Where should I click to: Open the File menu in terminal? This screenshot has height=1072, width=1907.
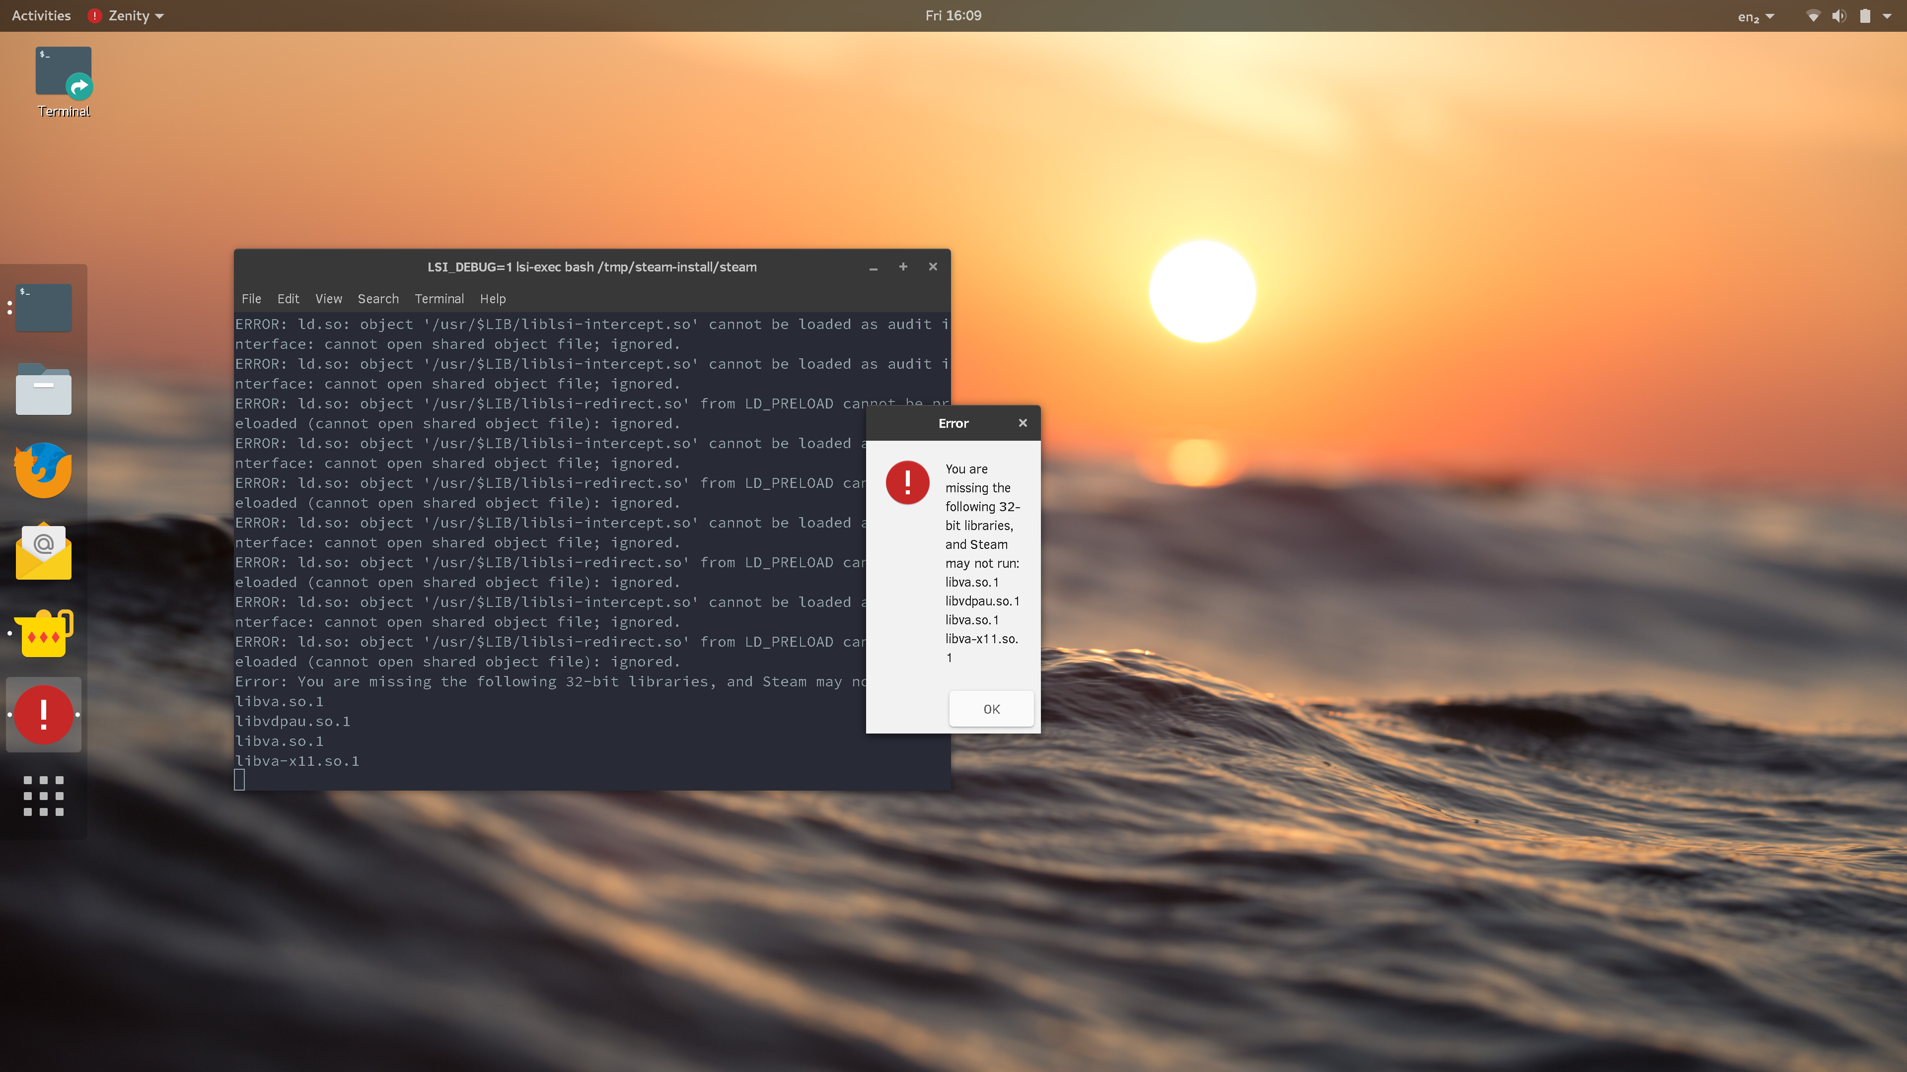pos(251,299)
